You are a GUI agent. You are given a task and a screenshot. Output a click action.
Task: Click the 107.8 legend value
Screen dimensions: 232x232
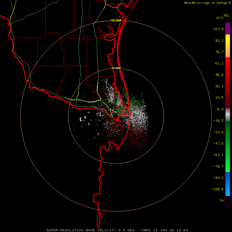click(x=218, y=29)
